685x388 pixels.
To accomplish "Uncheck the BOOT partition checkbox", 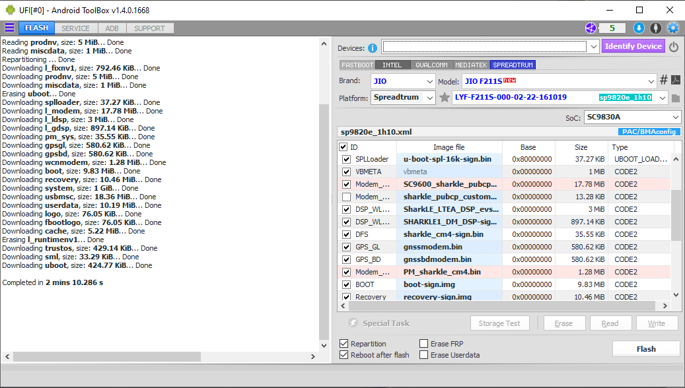I will 346,284.
